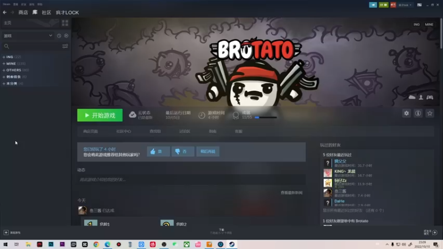The width and height of the screenshot is (443, 249).
Task: Click the cloud icon on banner
Action: point(412,97)
